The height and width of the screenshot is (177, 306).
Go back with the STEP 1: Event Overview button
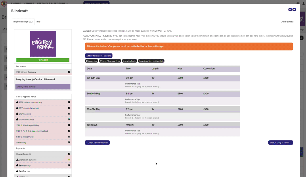[97, 143]
